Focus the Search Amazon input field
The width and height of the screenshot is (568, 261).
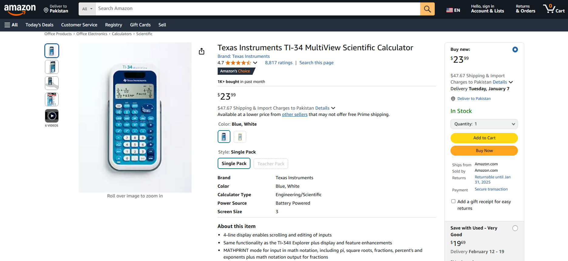(x=258, y=9)
